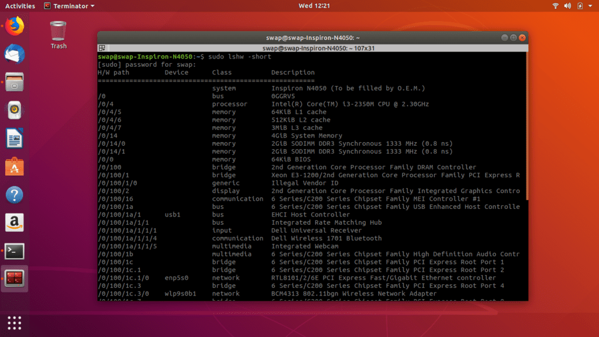This screenshot has height=337, width=599.
Task: Open Rhythmbox music player
Action: click(x=13, y=110)
